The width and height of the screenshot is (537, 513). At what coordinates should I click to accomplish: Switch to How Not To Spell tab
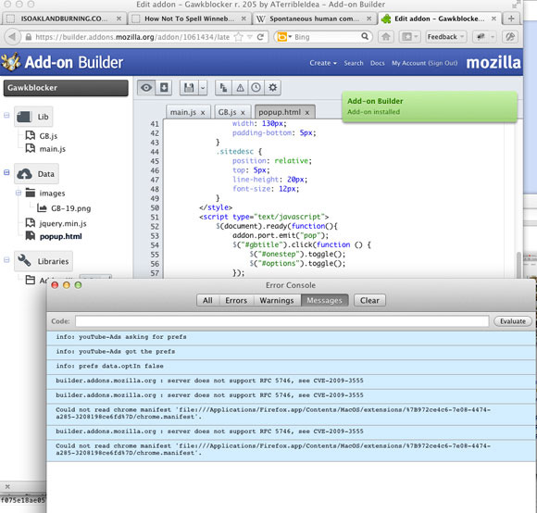click(190, 19)
